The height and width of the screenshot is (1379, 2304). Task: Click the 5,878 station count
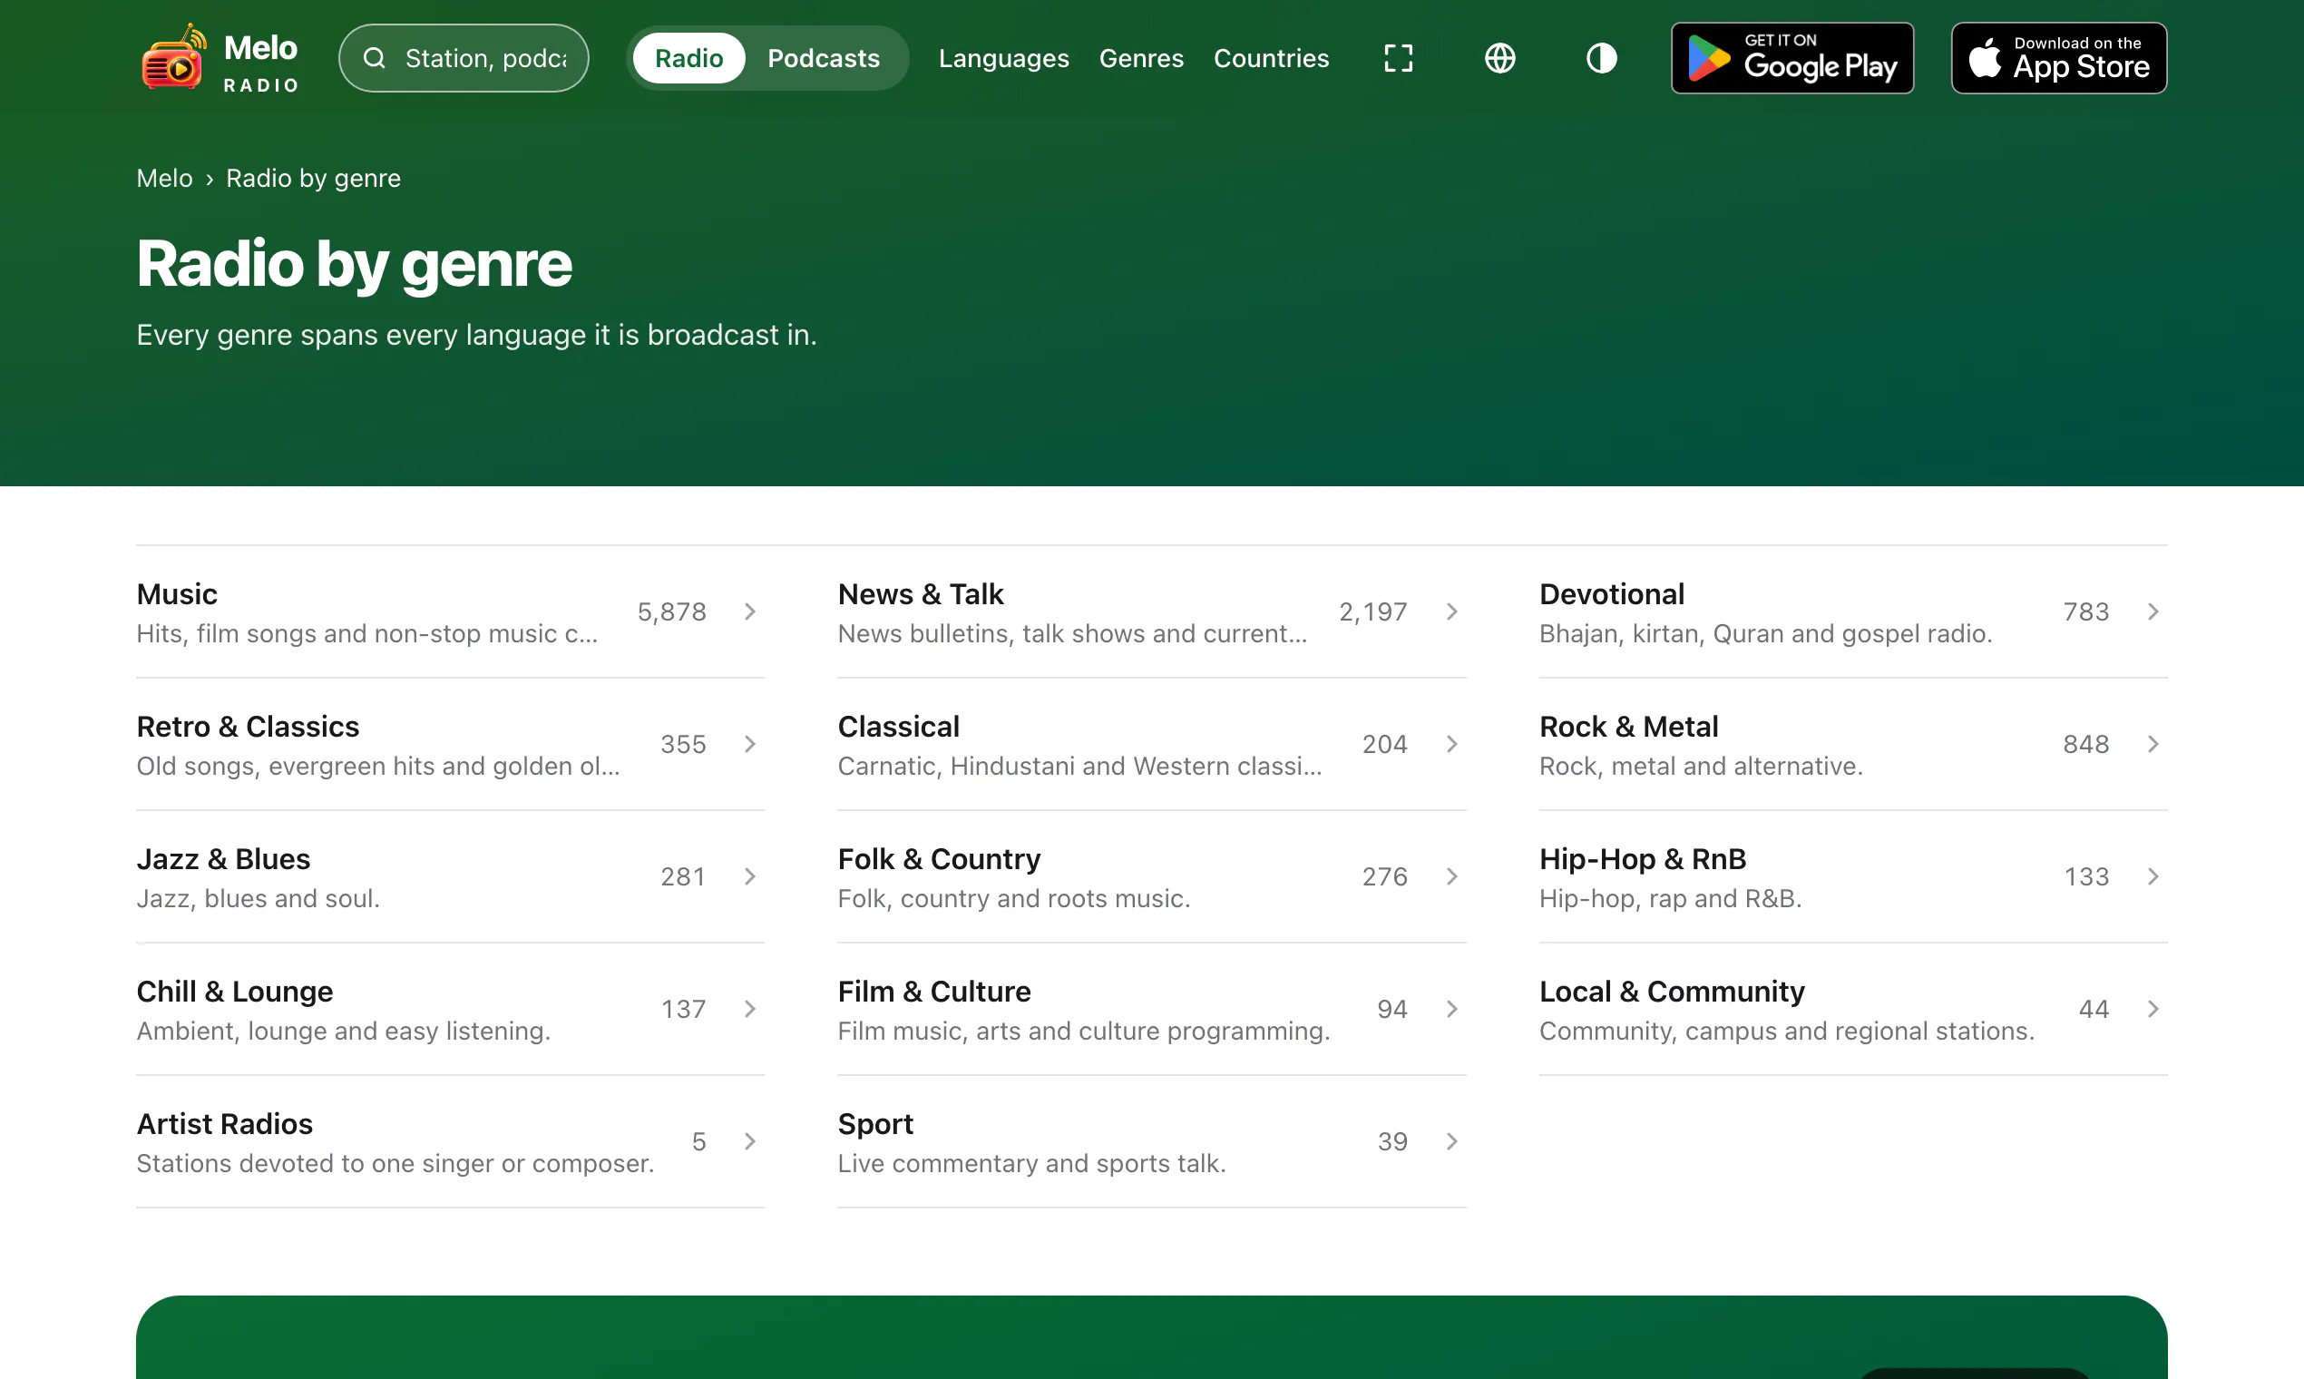coord(671,611)
